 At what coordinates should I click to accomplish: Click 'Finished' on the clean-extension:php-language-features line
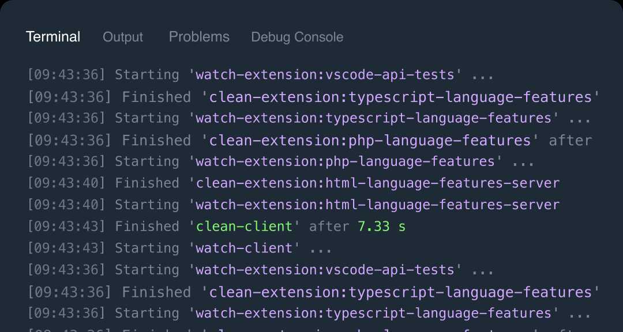coord(156,140)
